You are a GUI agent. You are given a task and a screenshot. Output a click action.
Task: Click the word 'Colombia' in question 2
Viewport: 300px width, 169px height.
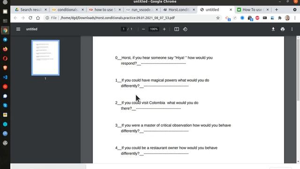pyautogui.click(x=157, y=103)
